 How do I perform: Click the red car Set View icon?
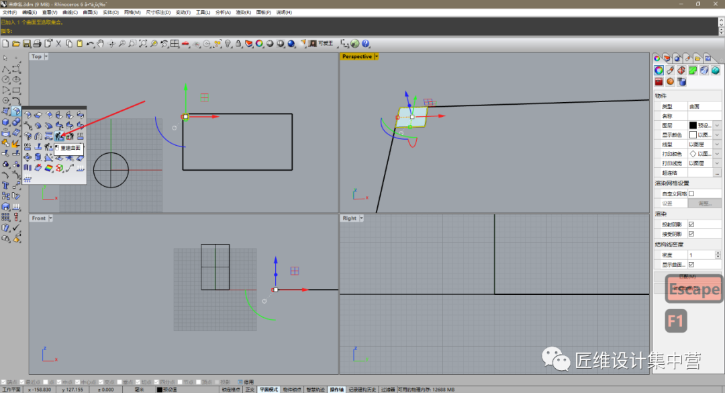click(185, 44)
